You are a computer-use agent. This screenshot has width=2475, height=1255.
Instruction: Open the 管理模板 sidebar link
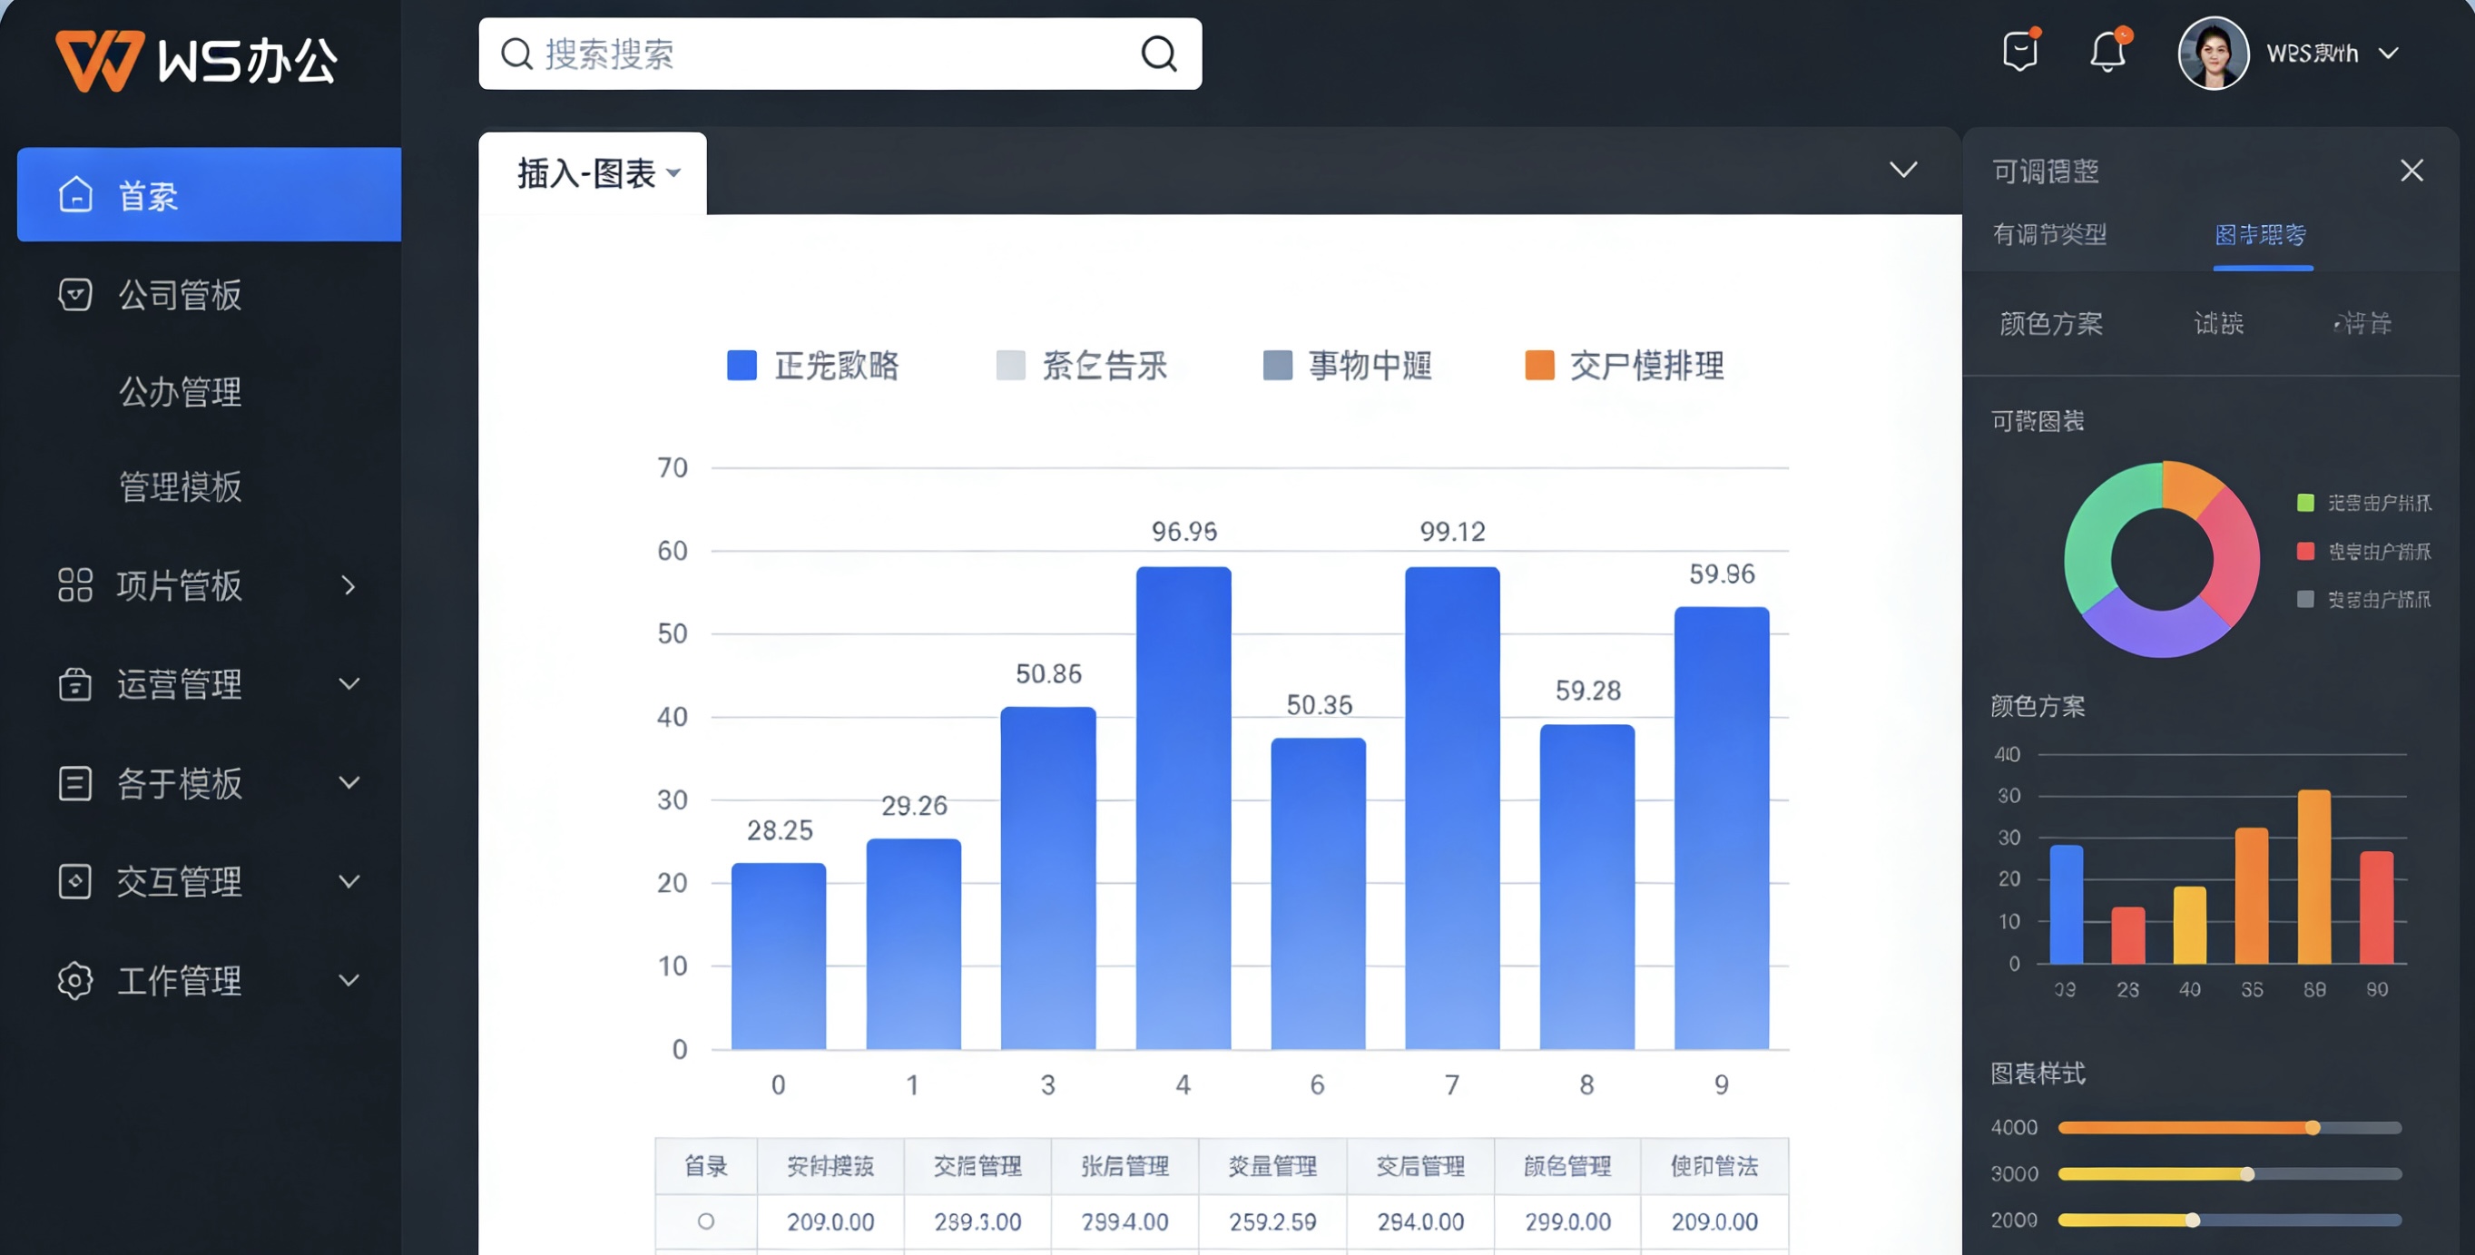(x=180, y=487)
